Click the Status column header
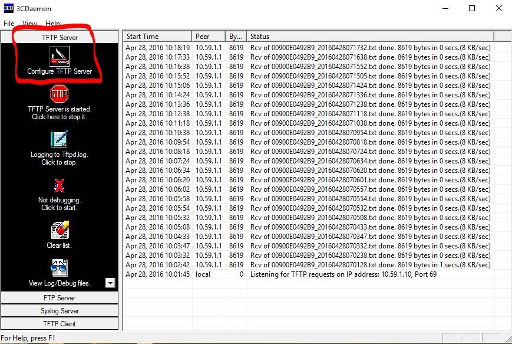This screenshot has width=512, height=344. tap(377, 37)
